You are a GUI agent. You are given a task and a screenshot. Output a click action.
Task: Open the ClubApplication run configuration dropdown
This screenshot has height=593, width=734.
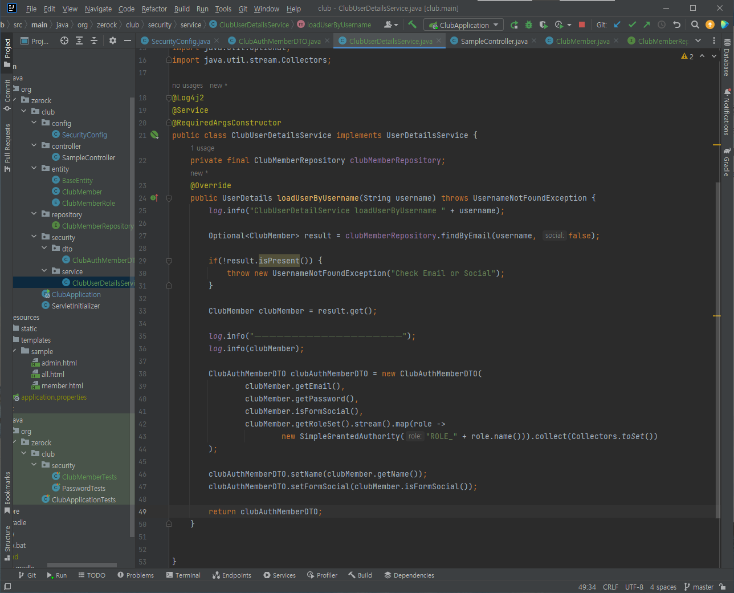(x=464, y=25)
